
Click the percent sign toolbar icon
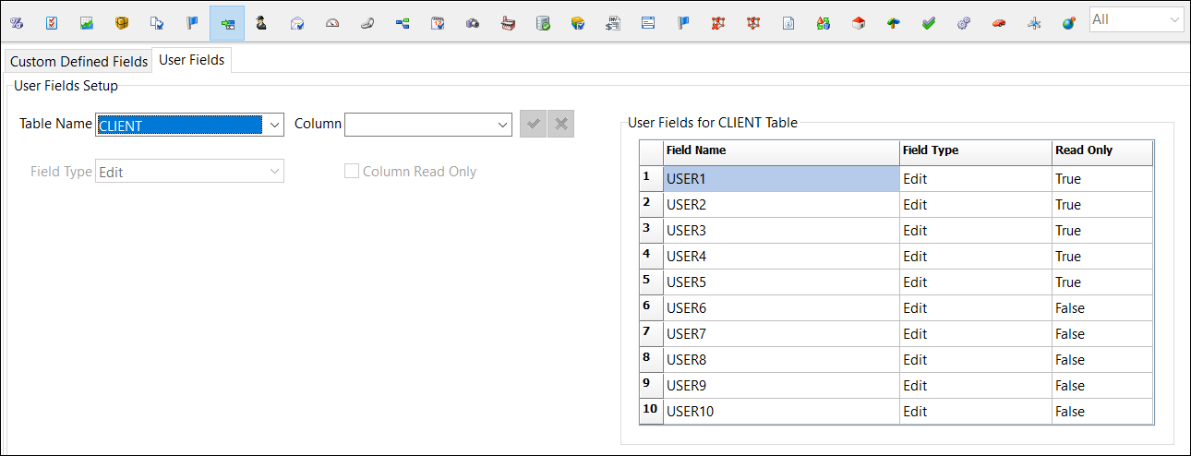coord(16,22)
